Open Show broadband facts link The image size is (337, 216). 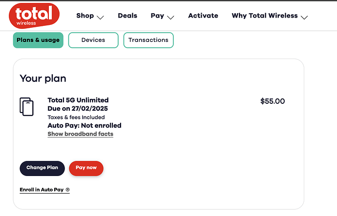[81, 134]
